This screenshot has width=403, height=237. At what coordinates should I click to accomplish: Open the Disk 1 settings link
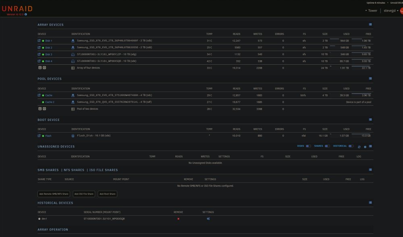click(49, 41)
